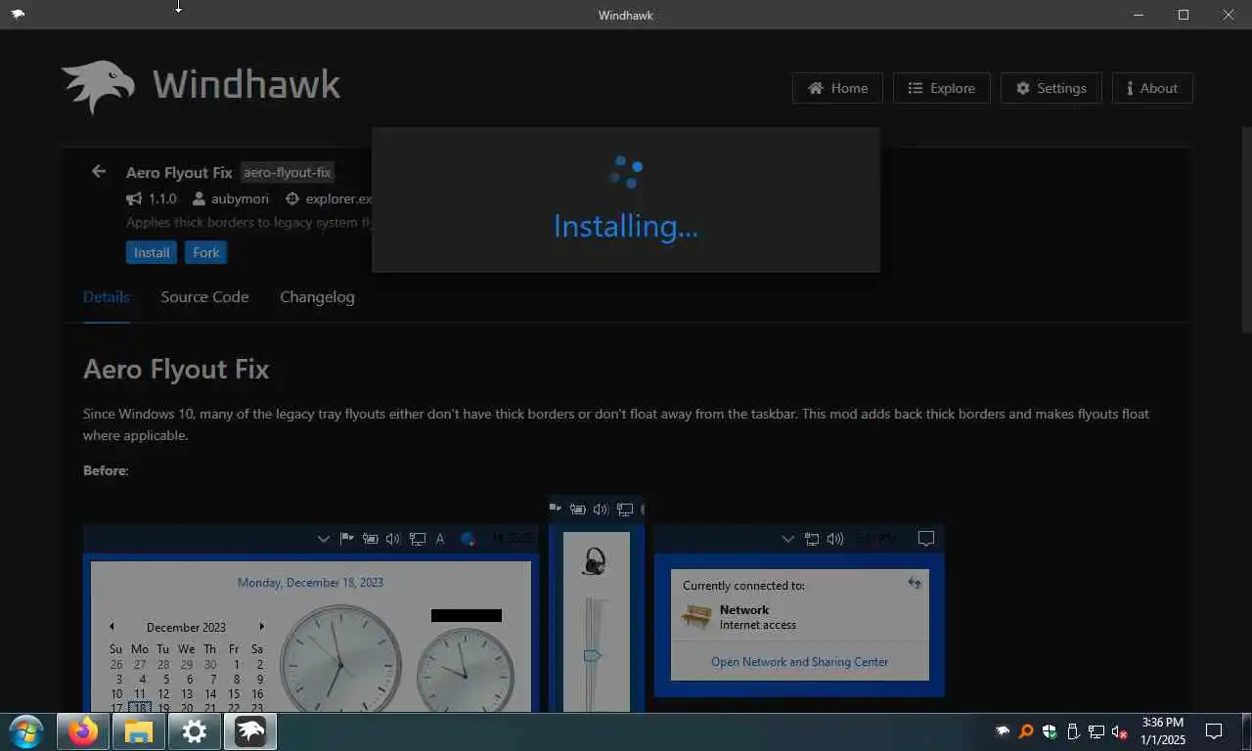This screenshot has width=1252, height=751.
Task: Click the orange magnifier tray icon
Action: (1026, 731)
